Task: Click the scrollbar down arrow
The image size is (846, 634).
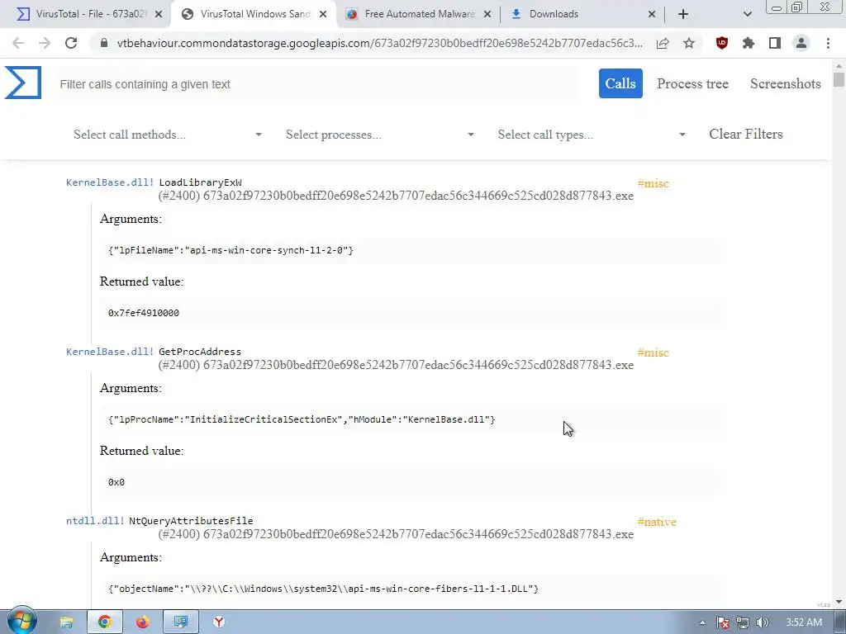Action: (839, 602)
